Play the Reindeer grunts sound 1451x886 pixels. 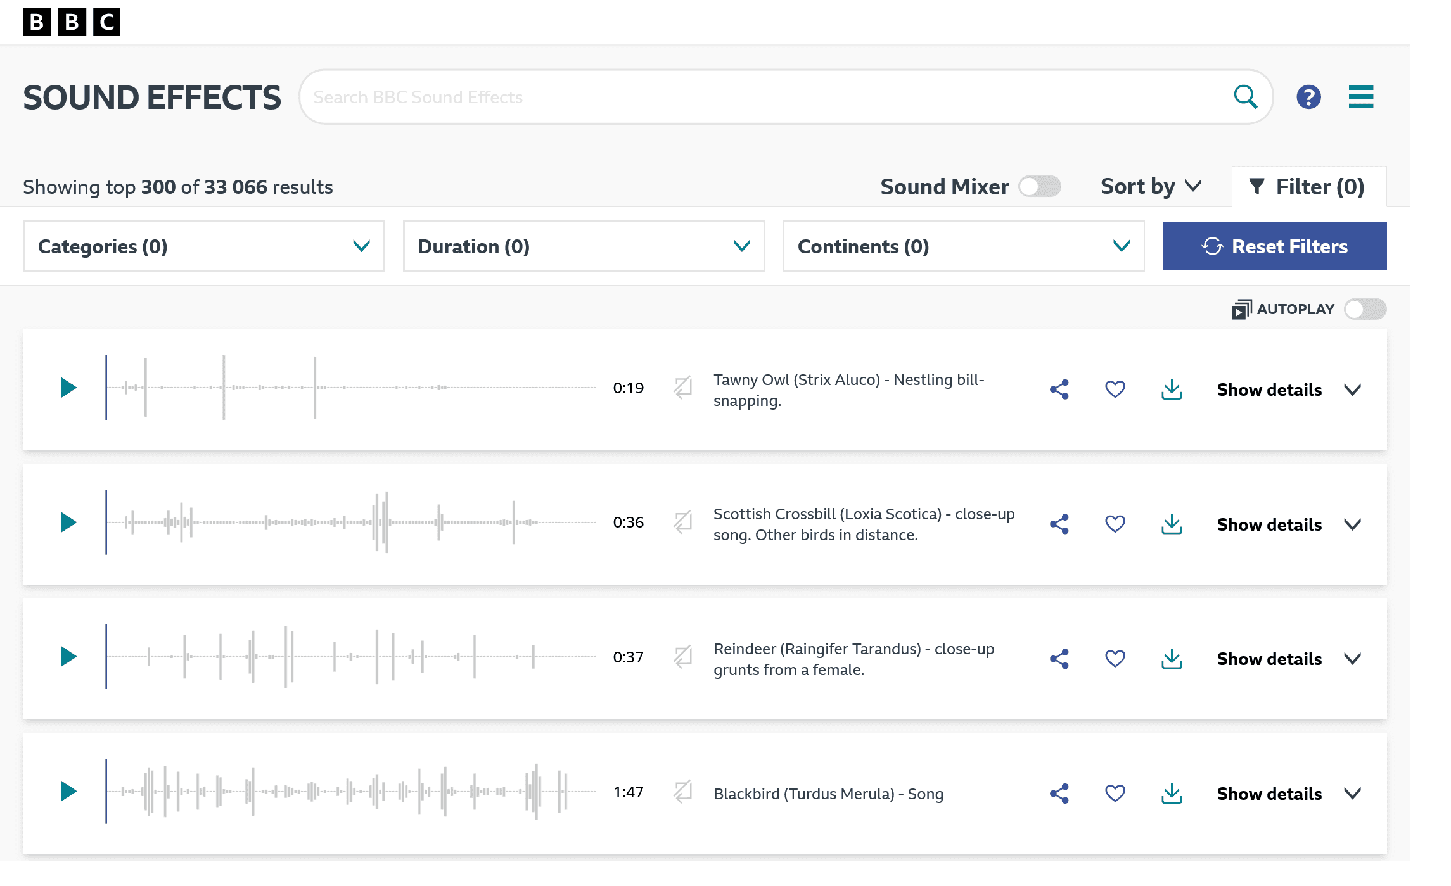tap(68, 657)
